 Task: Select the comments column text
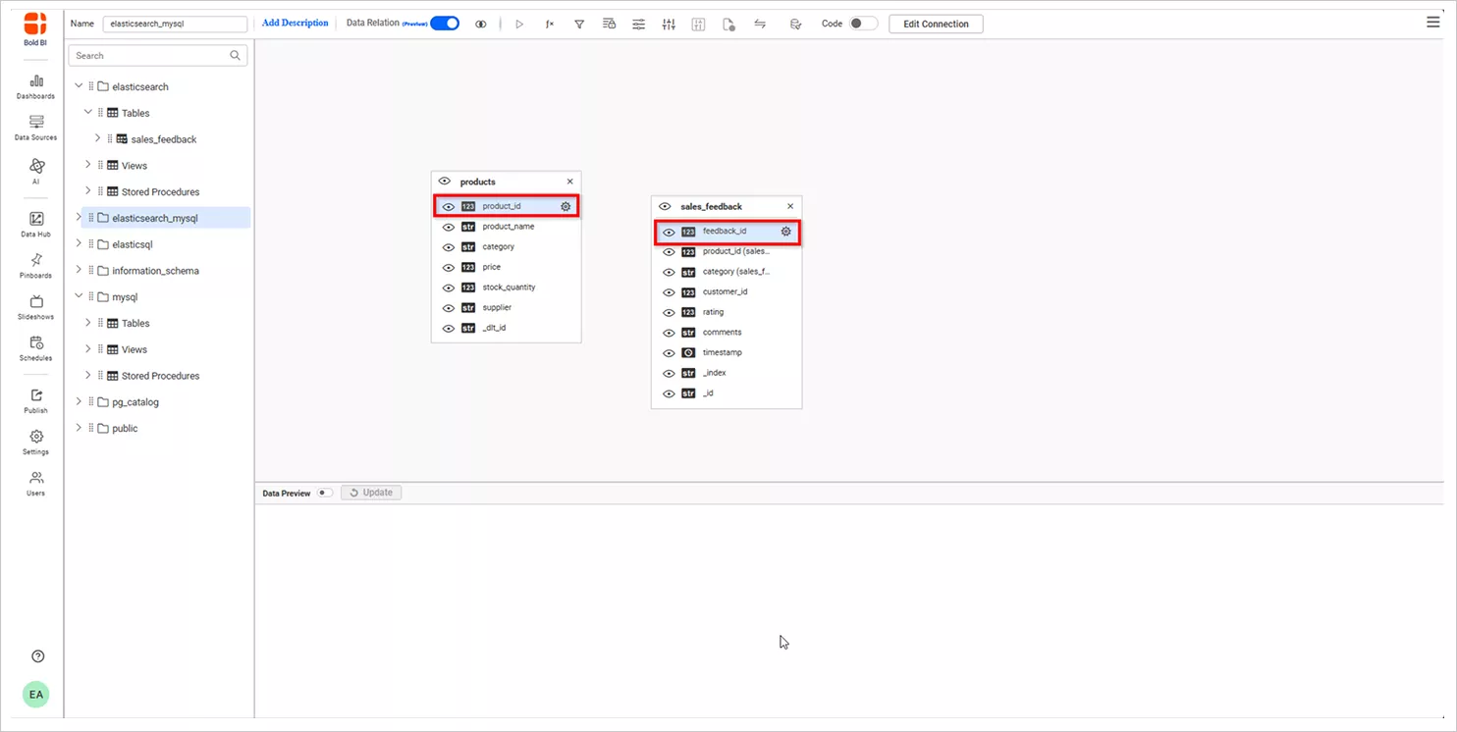723,333
